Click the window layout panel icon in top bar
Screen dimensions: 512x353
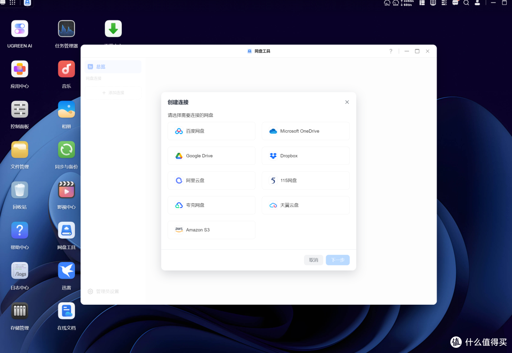pos(422,3)
